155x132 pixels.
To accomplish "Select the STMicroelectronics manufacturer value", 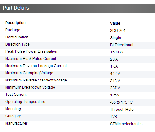I will click(126, 124).
